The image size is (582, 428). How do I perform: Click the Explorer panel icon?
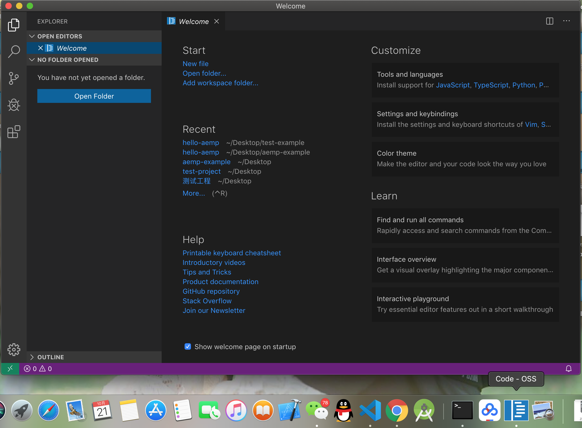point(14,25)
